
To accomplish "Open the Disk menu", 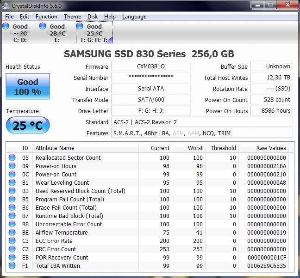I will click(x=93, y=17).
